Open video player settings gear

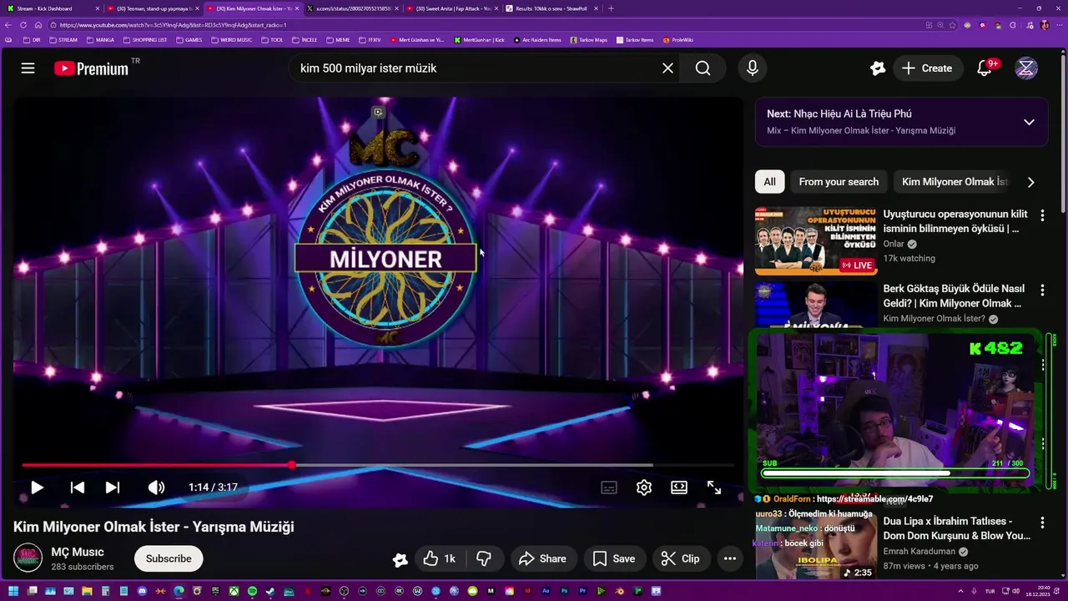(644, 487)
